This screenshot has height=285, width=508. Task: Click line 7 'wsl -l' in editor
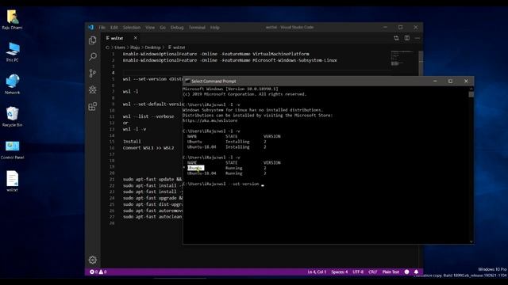coord(130,92)
